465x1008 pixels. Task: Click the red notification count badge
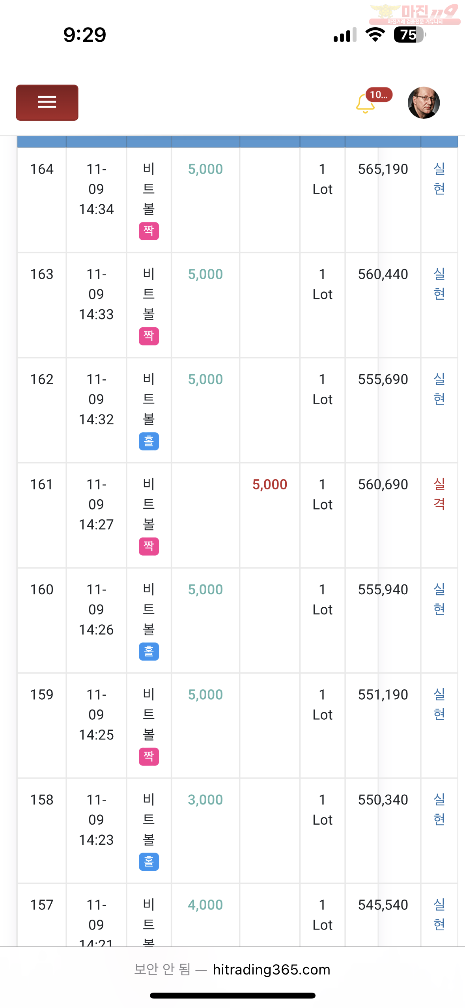[x=379, y=95]
